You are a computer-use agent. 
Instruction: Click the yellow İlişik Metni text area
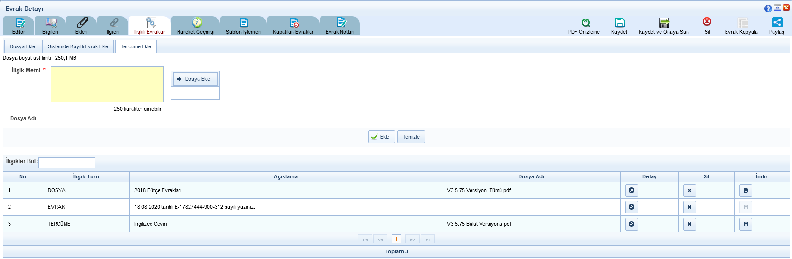[107, 84]
